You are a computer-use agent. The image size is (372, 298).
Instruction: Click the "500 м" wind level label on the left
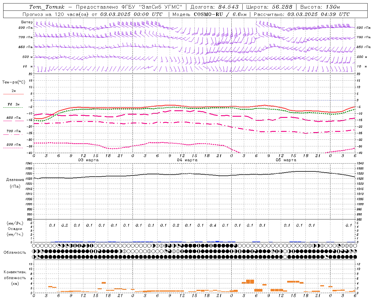point(28,57)
